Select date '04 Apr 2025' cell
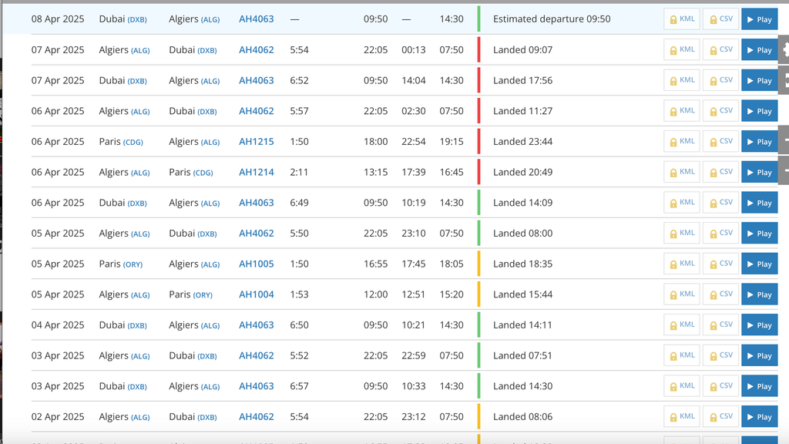Image resolution: width=789 pixels, height=444 pixels. tap(58, 325)
